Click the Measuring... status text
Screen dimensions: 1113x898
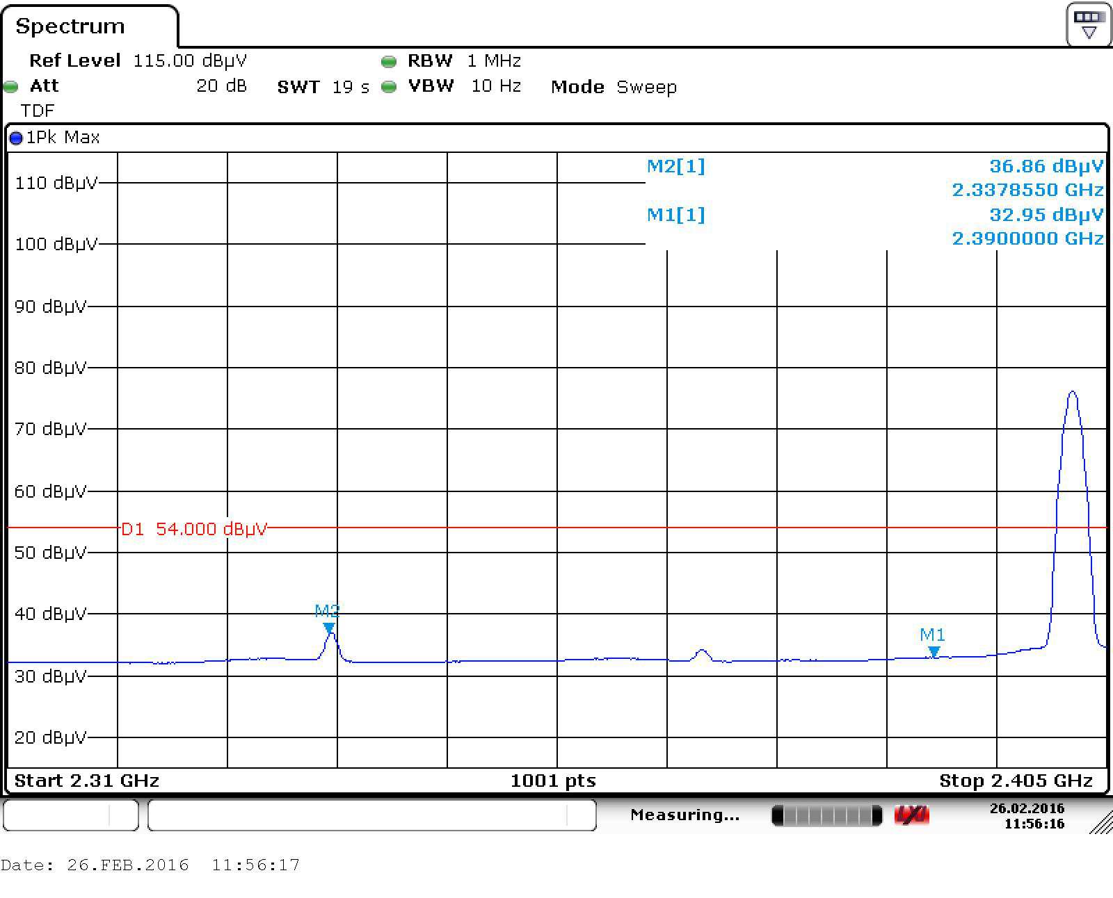tap(684, 815)
